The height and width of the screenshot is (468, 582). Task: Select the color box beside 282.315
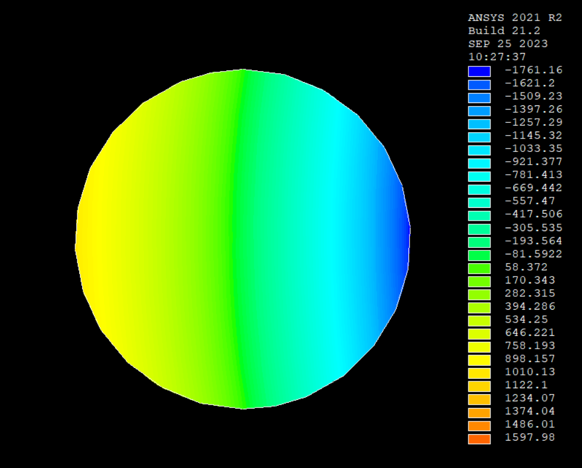[x=479, y=294]
